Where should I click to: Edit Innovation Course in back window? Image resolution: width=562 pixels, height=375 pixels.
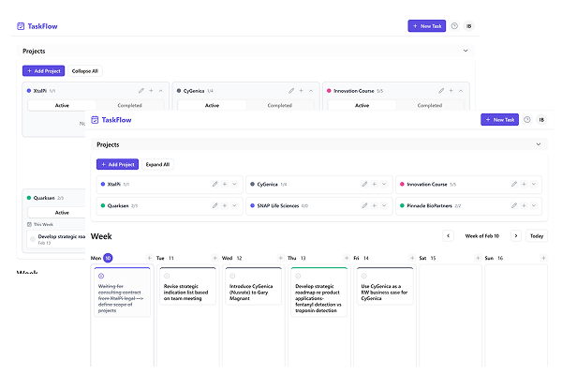click(441, 91)
